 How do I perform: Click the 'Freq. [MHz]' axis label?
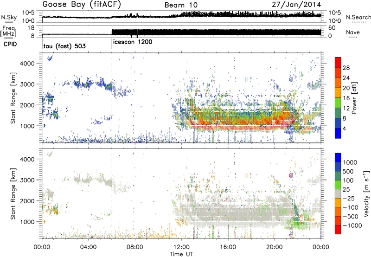9,31
